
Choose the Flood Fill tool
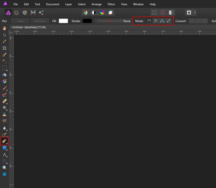4,75
